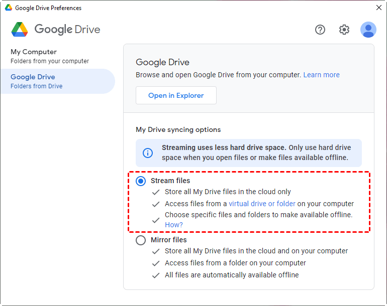This screenshot has height=306, width=387.
Task: Select the Mirror files radio button
Action: [x=141, y=240]
